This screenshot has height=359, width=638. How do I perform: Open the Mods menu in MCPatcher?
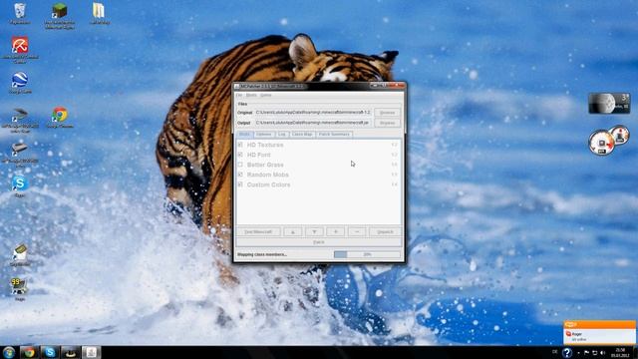251,96
